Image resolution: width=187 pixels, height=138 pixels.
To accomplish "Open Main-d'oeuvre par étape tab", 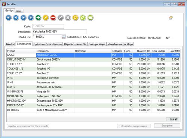I will point(120,44).
